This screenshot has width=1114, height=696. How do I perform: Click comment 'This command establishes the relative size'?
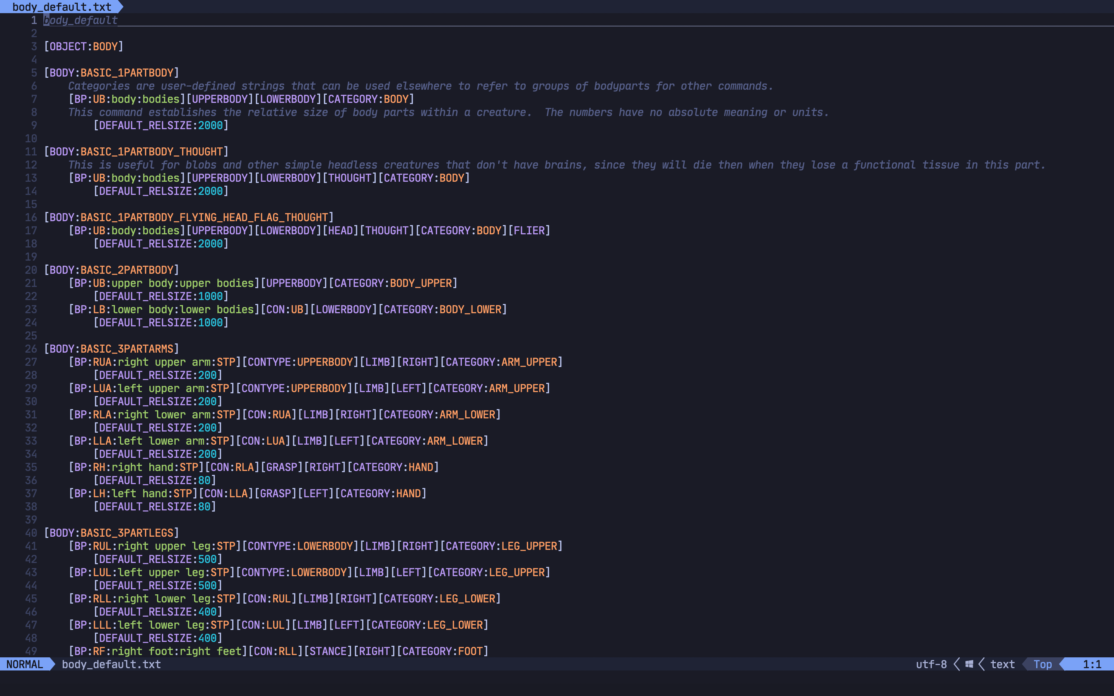(x=449, y=112)
